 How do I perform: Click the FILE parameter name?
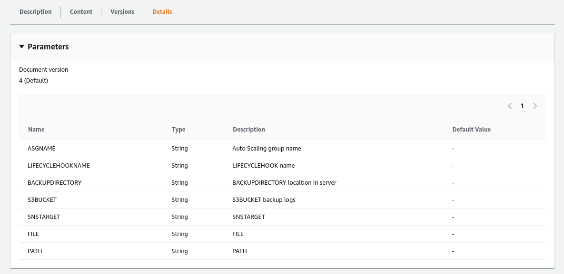(x=34, y=234)
